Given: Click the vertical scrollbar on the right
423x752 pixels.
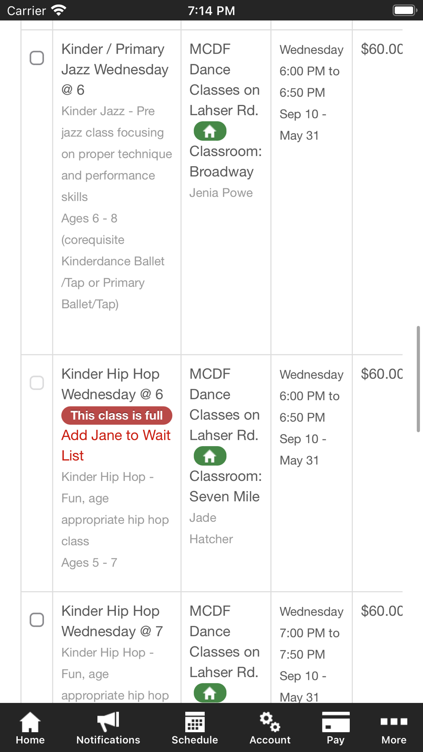Looking at the screenshot, I should click(418, 379).
